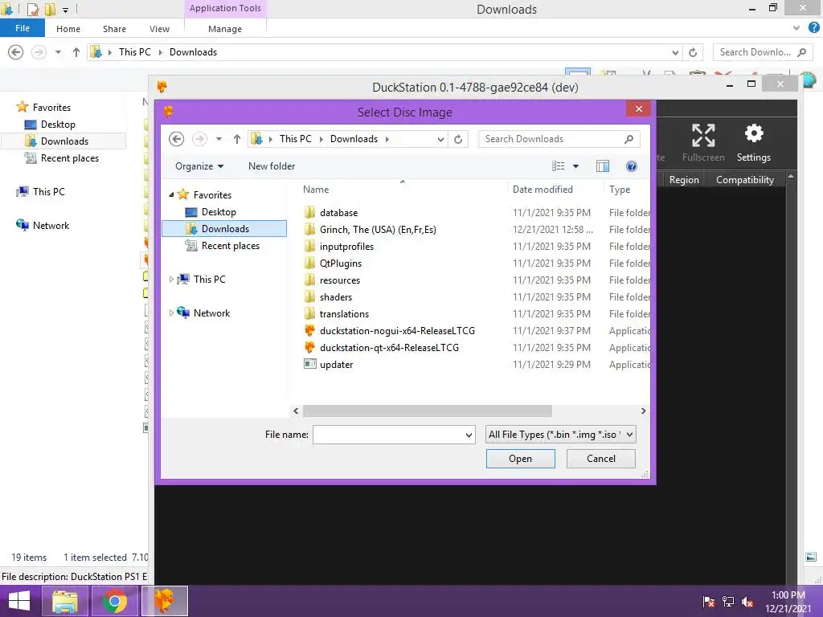This screenshot has width=823, height=617.
Task: Select QtPlugins folder
Action: 340,263
